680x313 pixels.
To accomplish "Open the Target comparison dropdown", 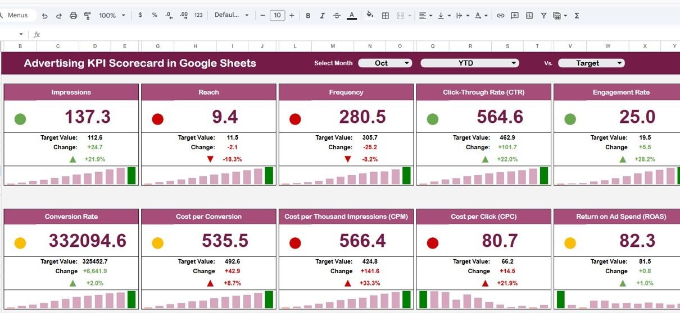I will (591, 63).
